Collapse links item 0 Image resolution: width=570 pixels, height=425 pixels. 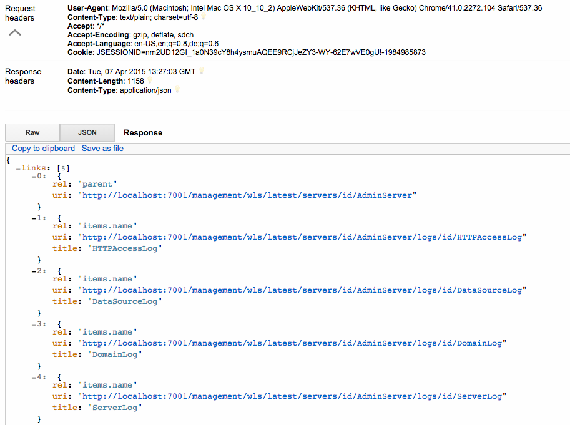click(x=33, y=177)
